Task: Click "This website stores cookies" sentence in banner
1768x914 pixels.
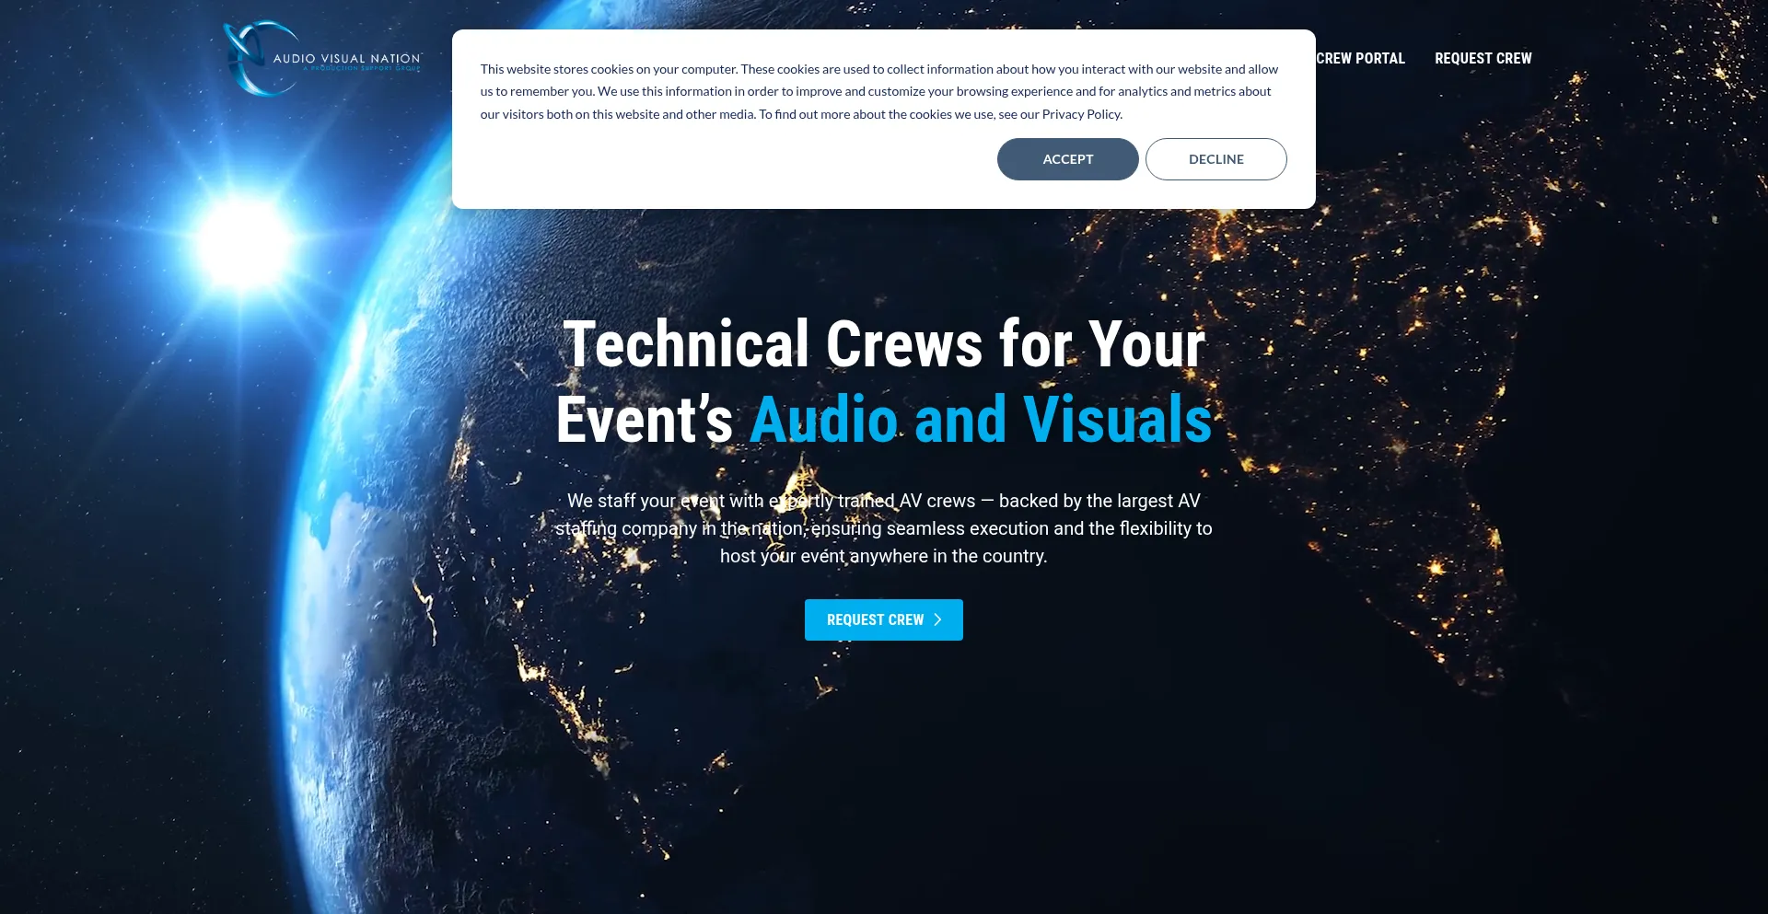Action: tap(609, 70)
